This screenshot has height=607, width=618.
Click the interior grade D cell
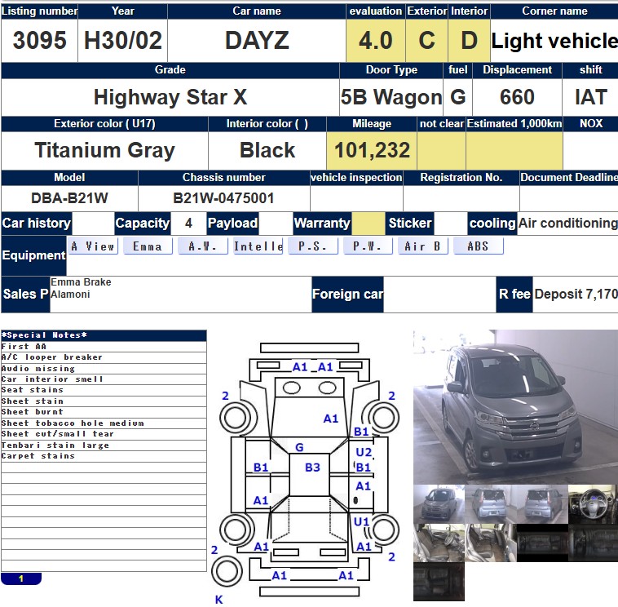469,40
